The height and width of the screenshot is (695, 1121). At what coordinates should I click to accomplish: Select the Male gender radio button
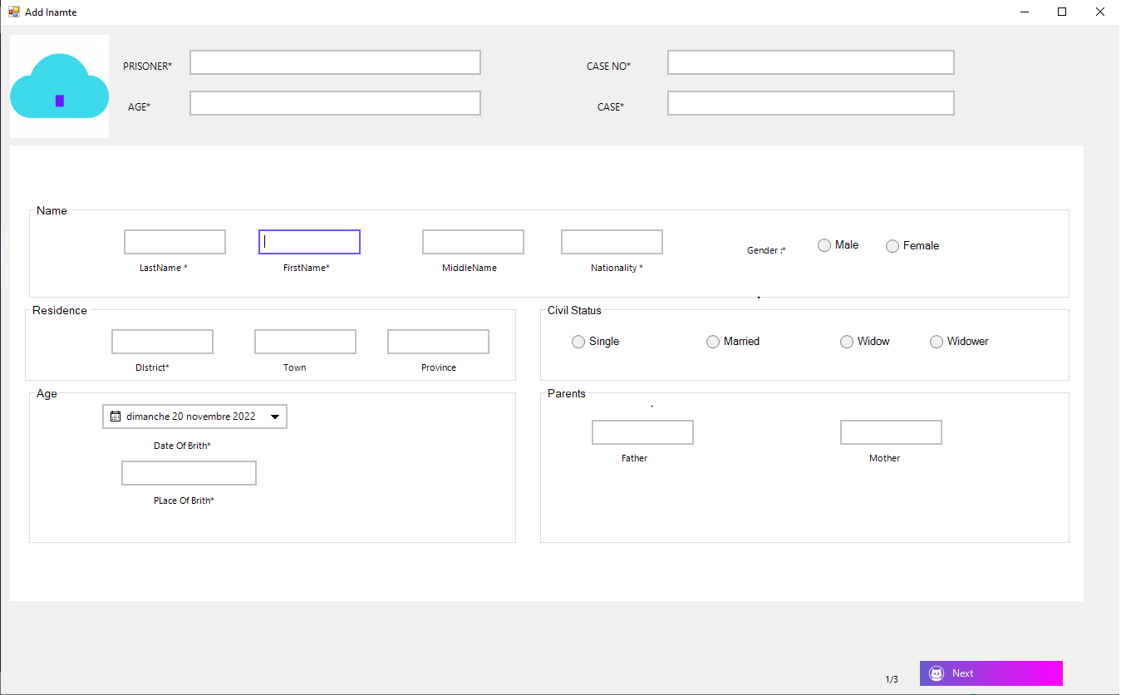824,244
